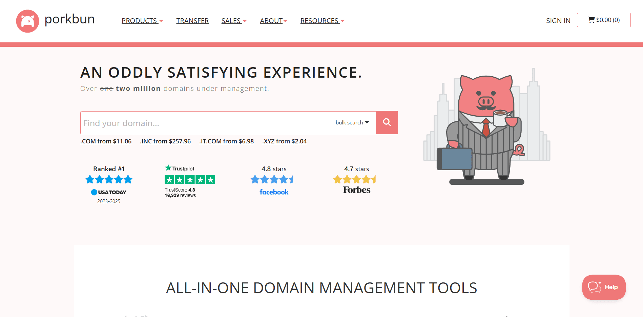Screen dimensions: 643x317
Task: Open the ABOUT dropdown menu
Action: click(x=274, y=21)
